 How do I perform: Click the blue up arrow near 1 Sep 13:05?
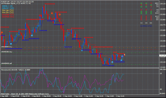pyautogui.click(x=112, y=62)
